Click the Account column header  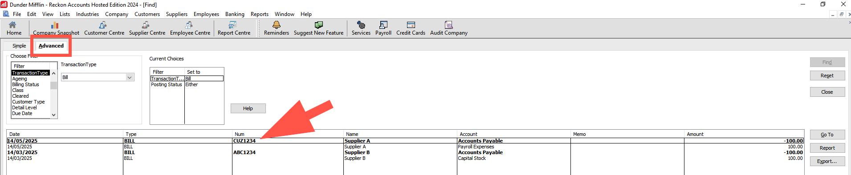514,134
